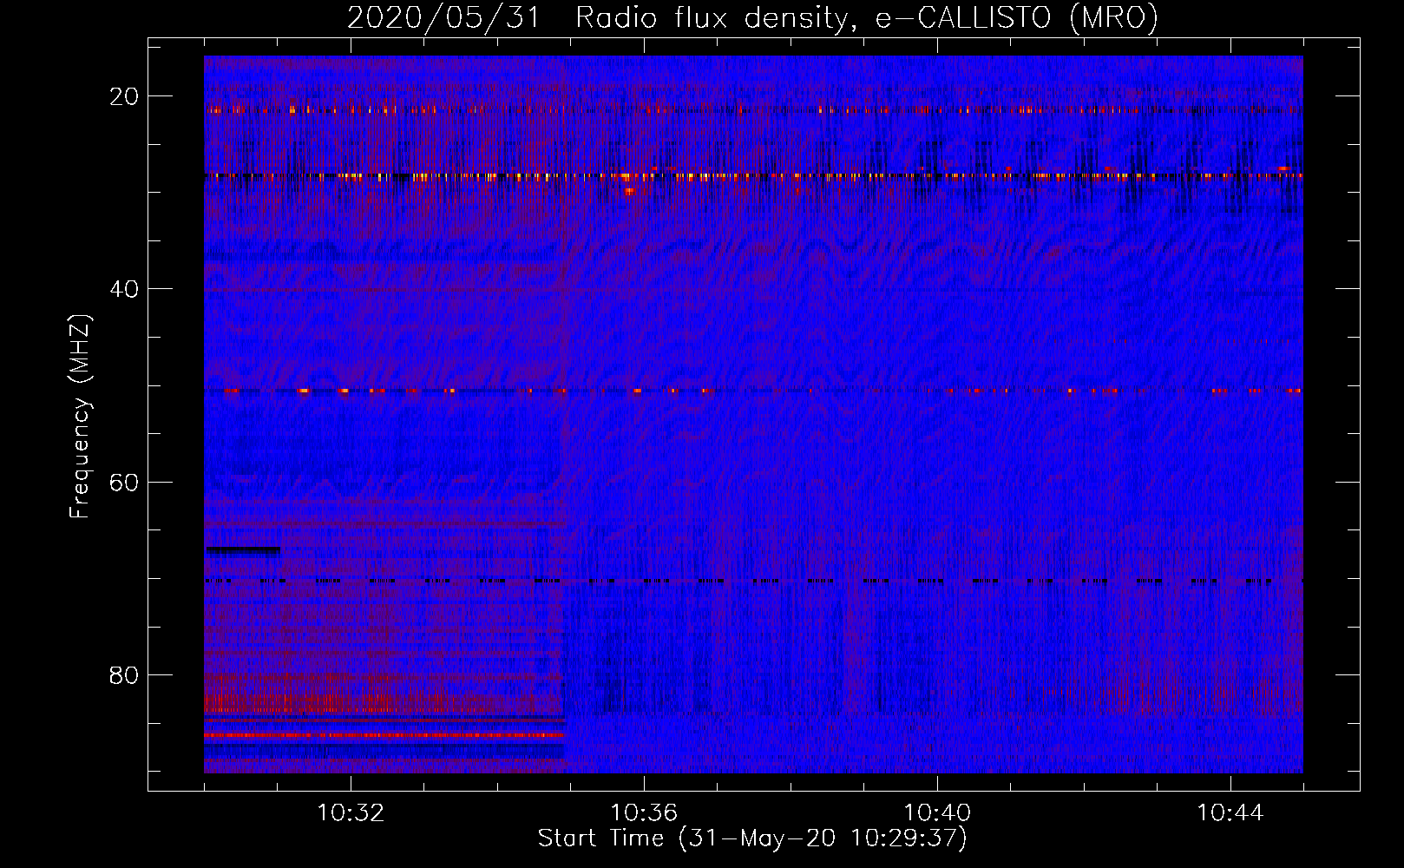Click the 40 MHz frequency tick label
This screenshot has height=868, width=1404.
[124, 289]
